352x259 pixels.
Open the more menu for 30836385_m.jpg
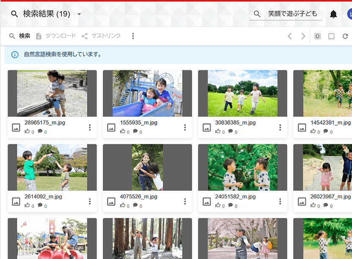pos(280,127)
